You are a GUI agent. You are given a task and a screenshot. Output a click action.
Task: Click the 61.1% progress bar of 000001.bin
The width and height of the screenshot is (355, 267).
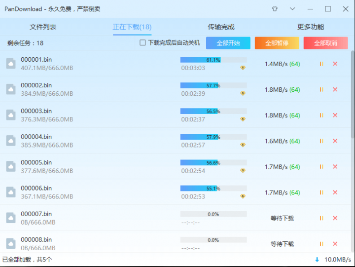(x=213, y=60)
